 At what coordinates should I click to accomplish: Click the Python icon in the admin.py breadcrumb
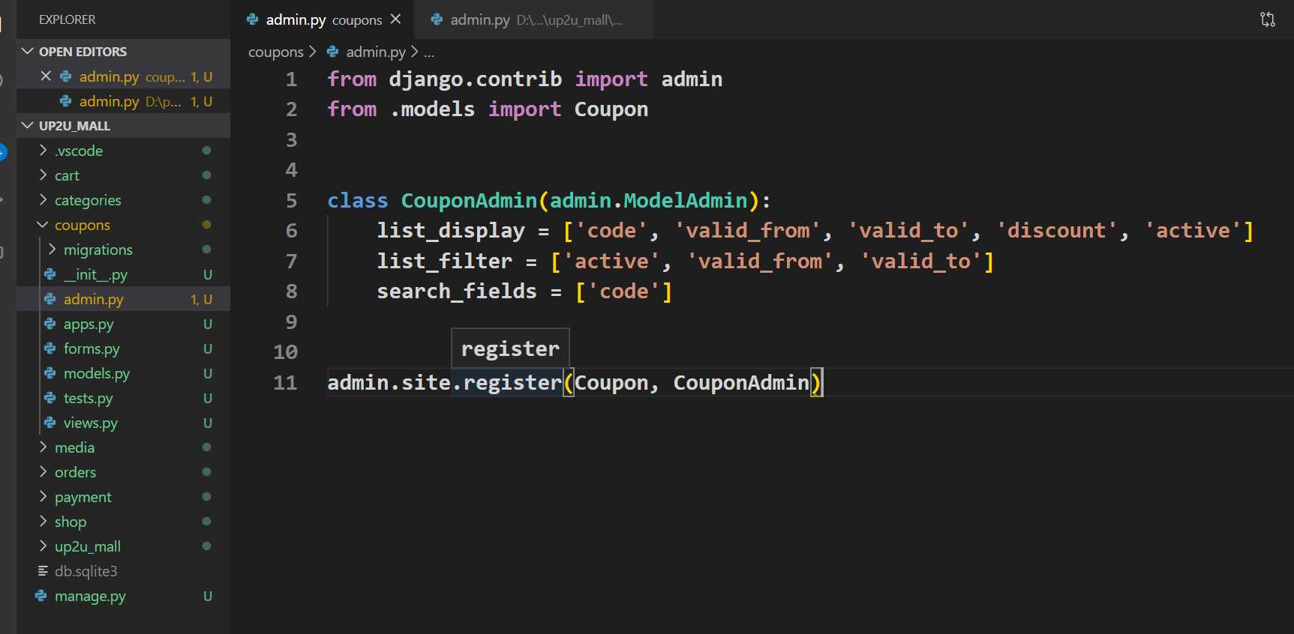point(333,52)
